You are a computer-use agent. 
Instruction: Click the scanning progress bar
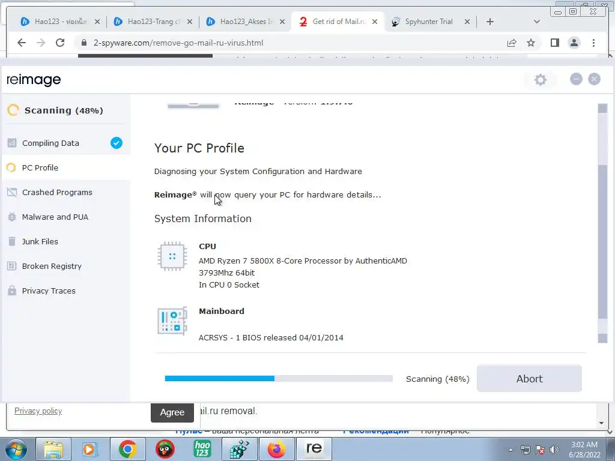[279, 378]
